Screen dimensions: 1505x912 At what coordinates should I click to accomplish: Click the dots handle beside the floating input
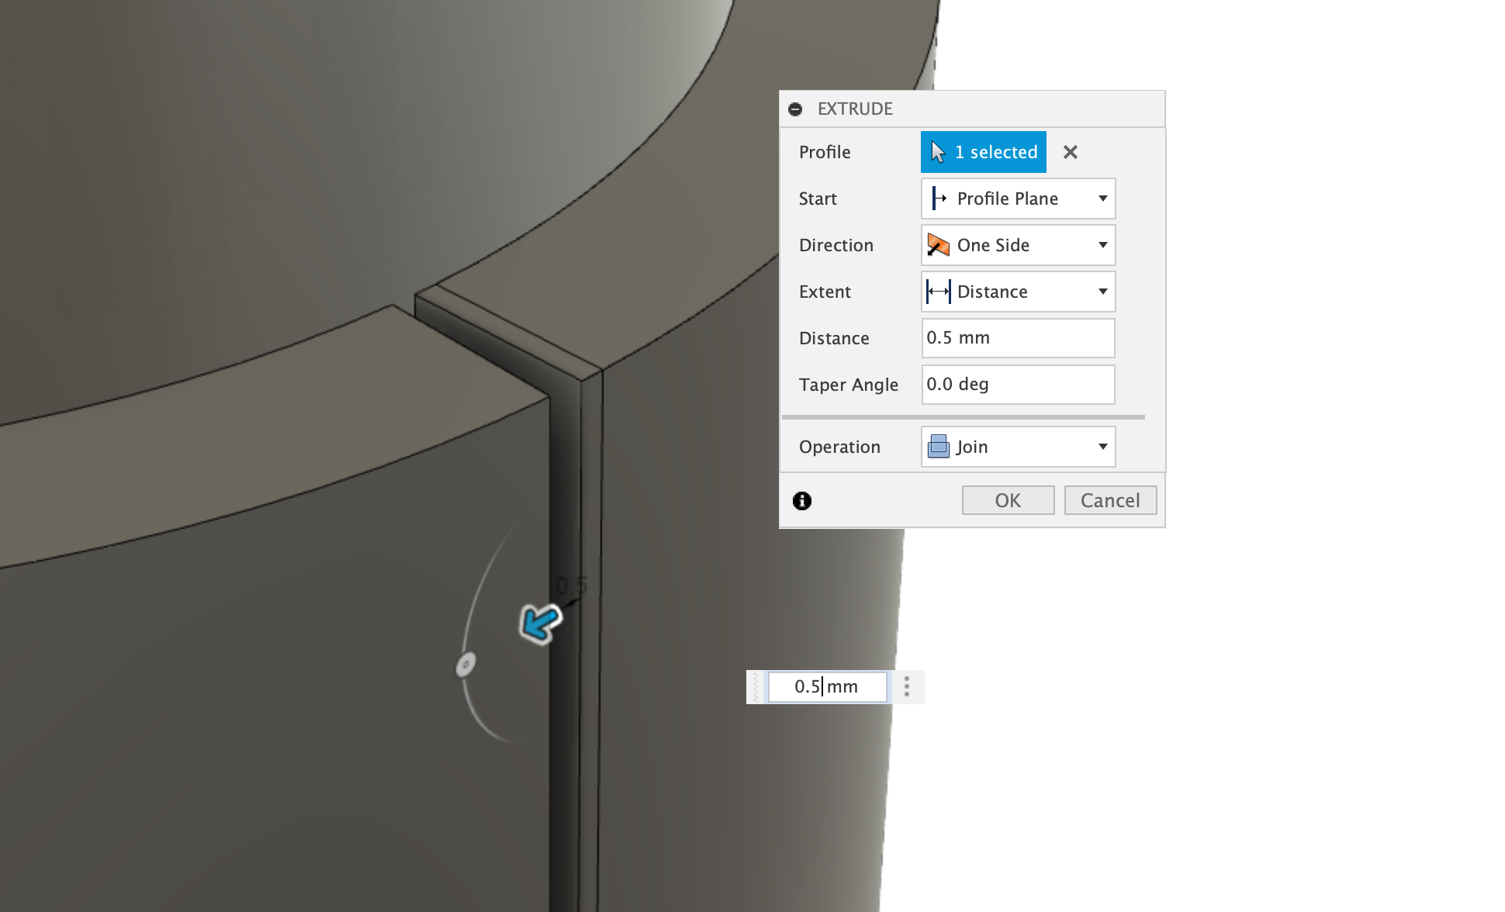point(906,687)
